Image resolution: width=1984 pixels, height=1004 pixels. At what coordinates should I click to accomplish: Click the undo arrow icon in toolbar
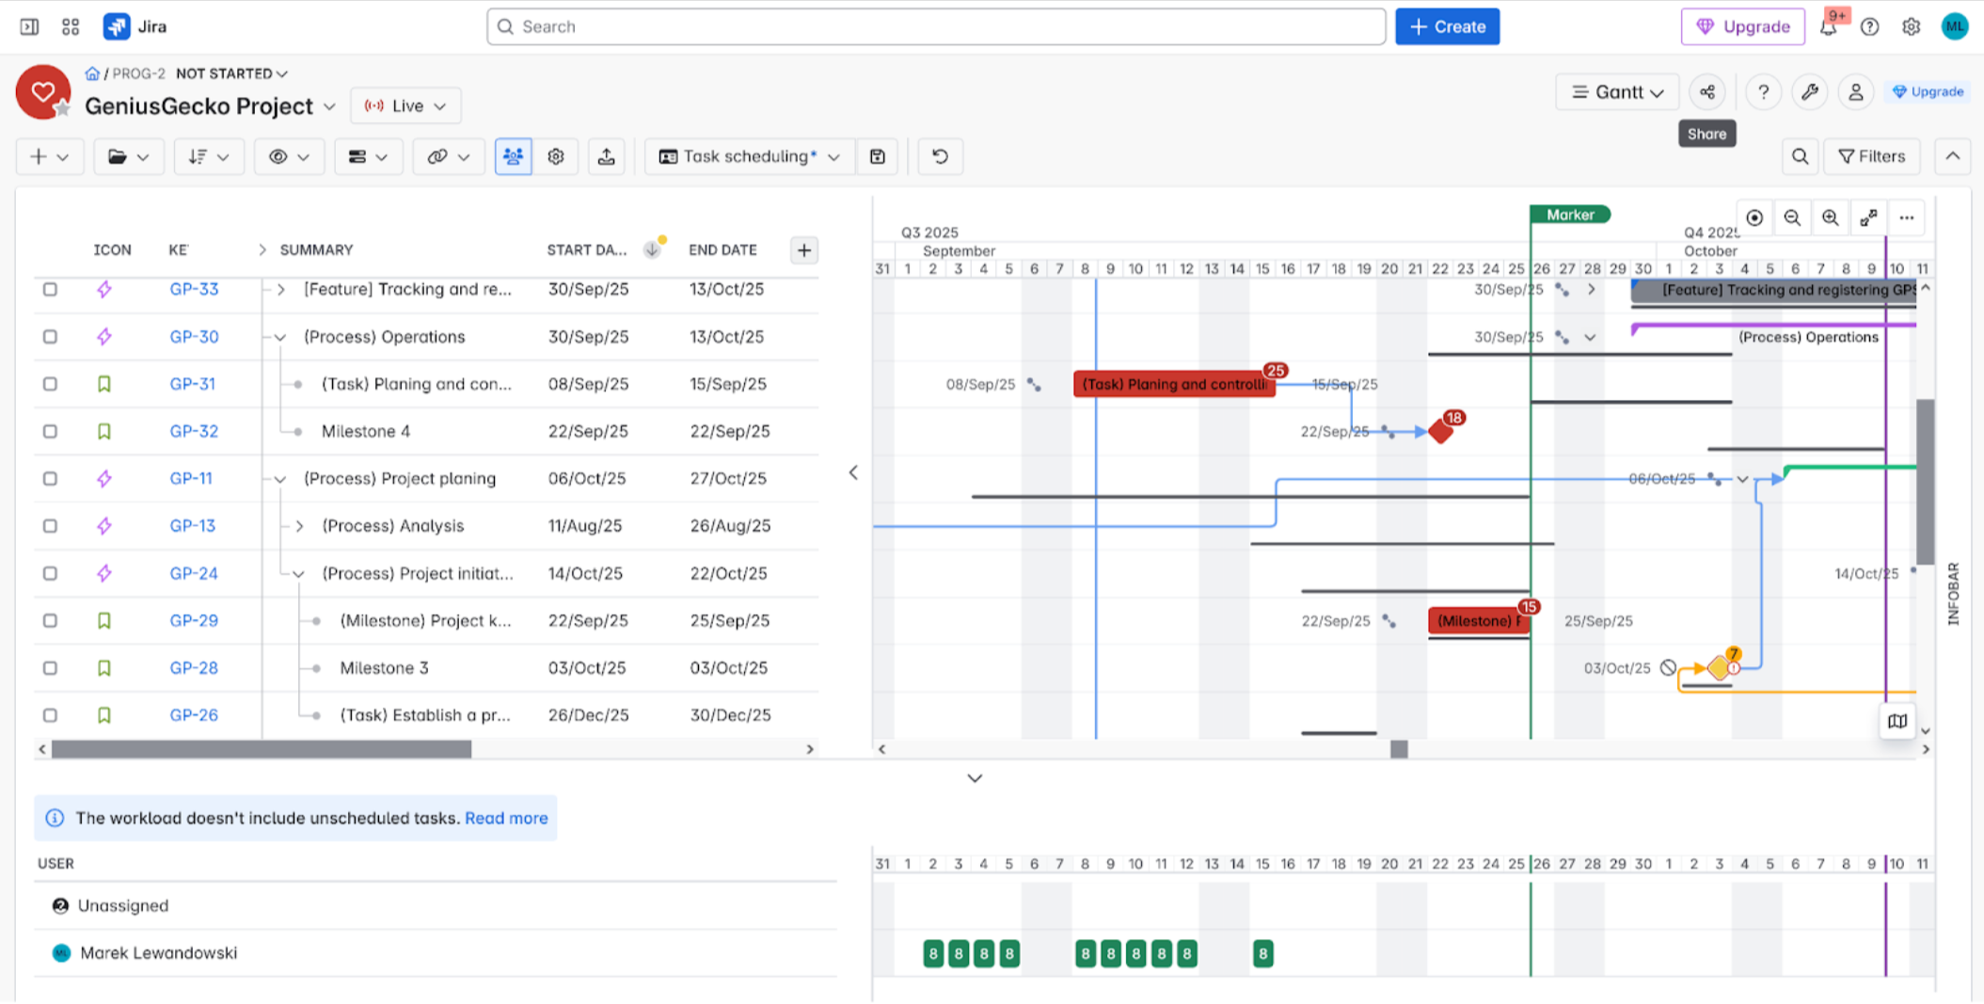[x=940, y=156]
